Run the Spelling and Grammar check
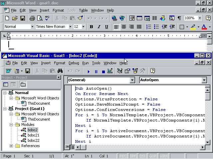This screenshot has width=213, height=159. [47, 18]
